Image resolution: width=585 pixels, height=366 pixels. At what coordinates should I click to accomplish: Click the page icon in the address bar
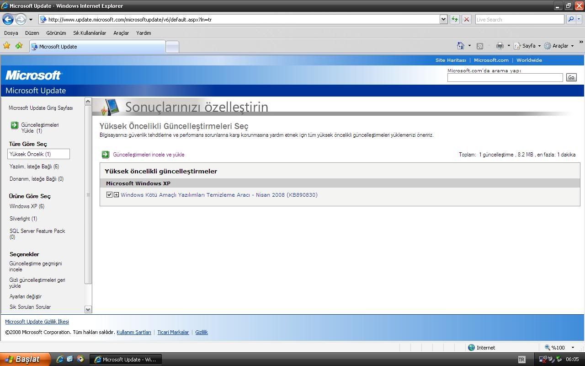click(43, 20)
